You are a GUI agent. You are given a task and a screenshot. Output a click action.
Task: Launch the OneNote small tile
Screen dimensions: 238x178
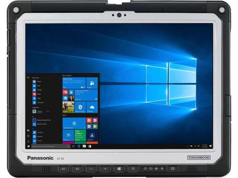[x=95, y=120]
